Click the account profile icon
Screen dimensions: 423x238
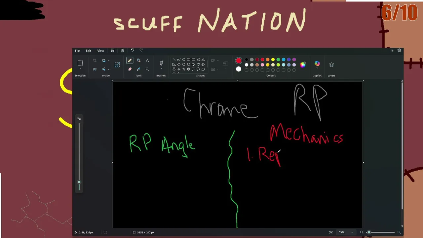point(392,51)
